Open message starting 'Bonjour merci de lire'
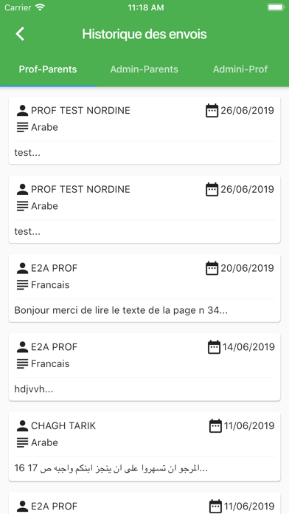The height and width of the screenshot is (514, 289). (144, 288)
